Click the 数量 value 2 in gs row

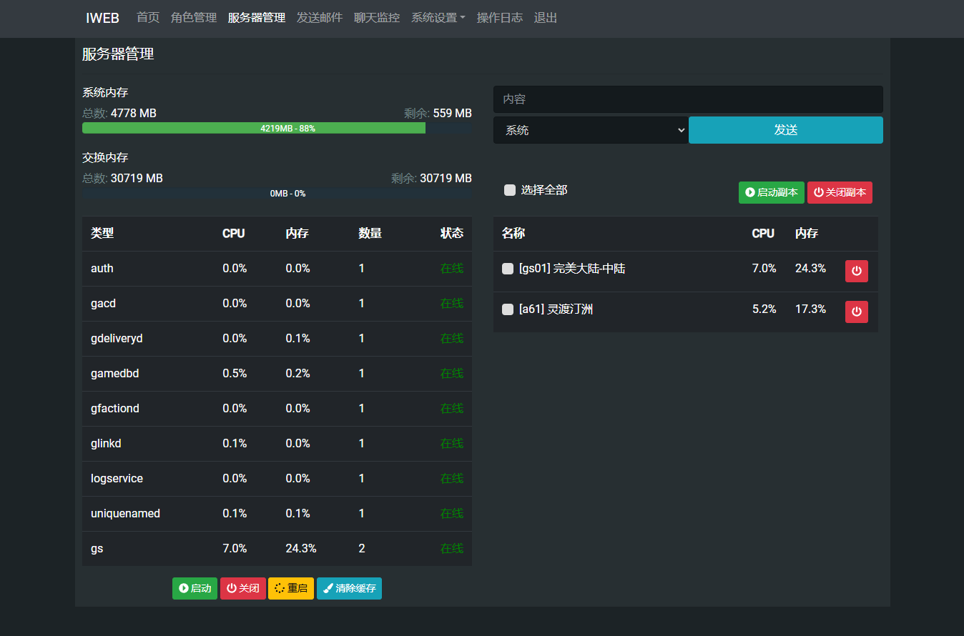click(x=362, y=549)
